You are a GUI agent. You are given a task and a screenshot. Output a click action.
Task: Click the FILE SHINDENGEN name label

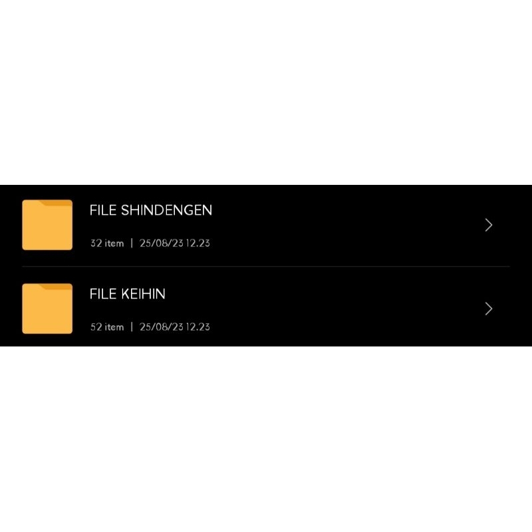tap(151, 210)
